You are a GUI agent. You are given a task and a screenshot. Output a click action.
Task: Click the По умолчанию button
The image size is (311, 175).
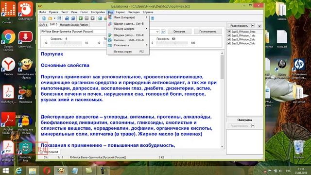207,32
